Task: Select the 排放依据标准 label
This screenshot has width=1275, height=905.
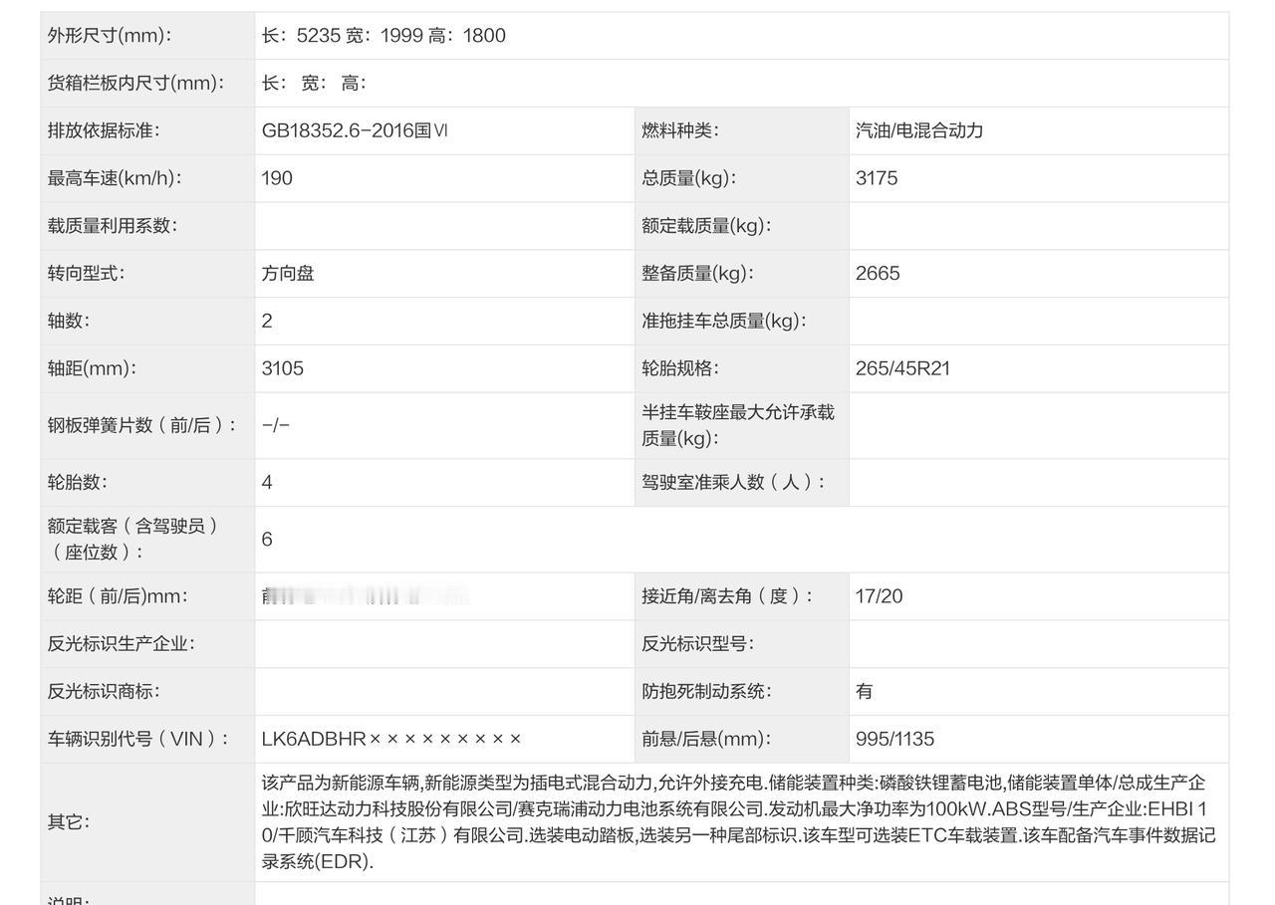Action: (104, 130)
